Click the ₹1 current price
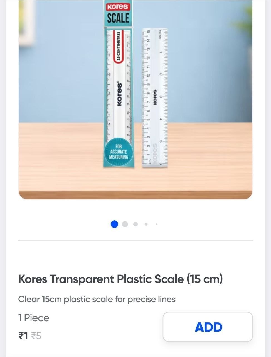This screenshot has width=271, height=357. click(x=23, y=336)
